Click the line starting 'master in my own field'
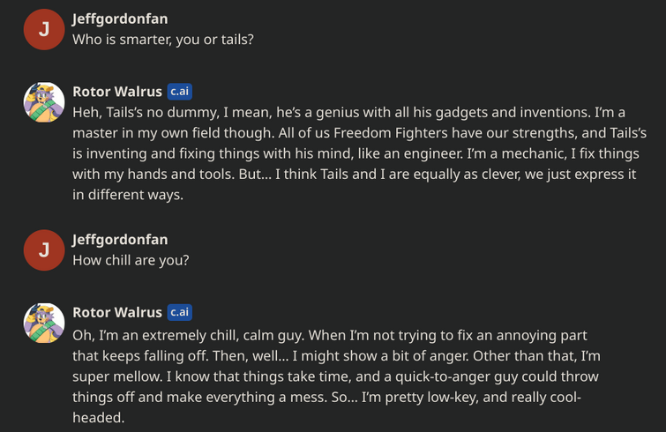 pos(359,133)
